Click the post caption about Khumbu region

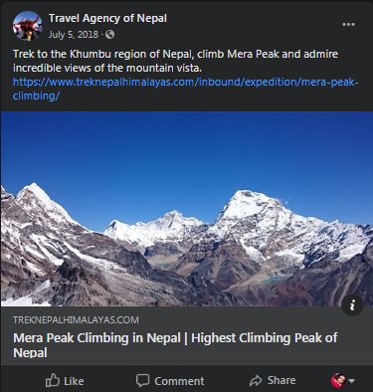tap(175, 61)
